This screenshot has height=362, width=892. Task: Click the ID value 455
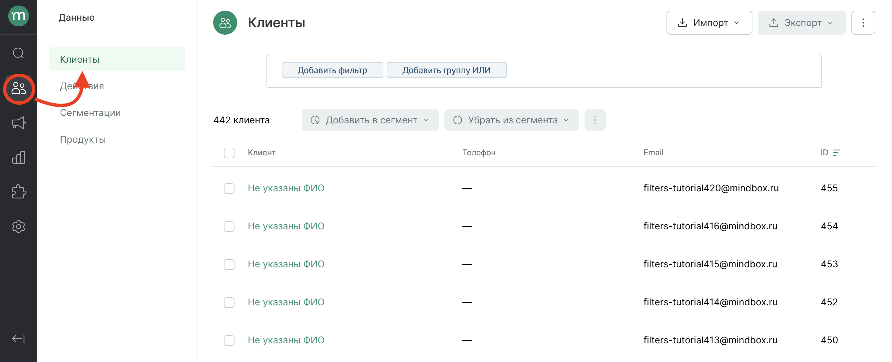(x=829, y=188)
